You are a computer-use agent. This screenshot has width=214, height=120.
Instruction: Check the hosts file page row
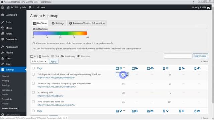pos(33,102)
